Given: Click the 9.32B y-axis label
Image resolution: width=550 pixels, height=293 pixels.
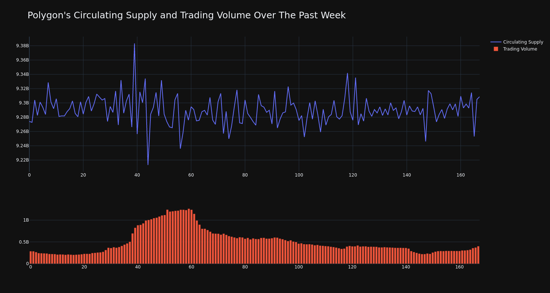Looking at the screenshot, I should point(22,89).
